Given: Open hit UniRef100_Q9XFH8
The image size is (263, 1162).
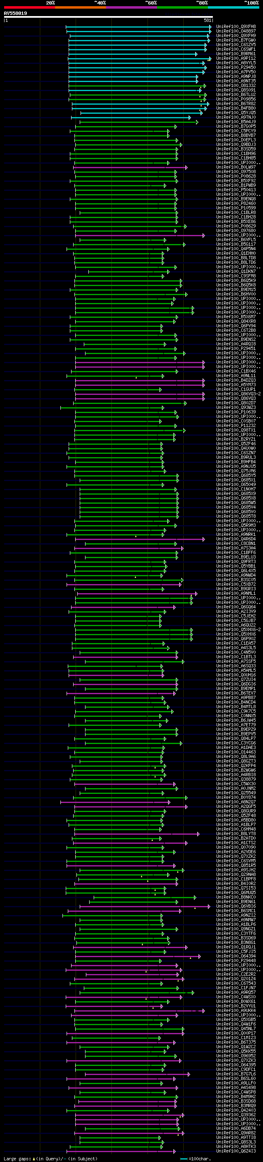Looking at the screenshot, I should (236, 27).
